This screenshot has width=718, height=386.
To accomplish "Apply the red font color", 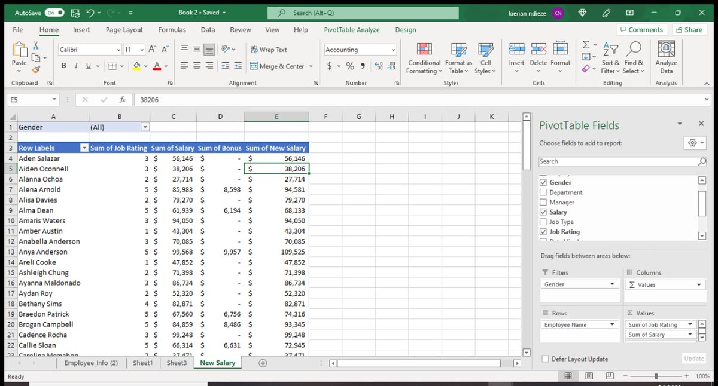I will pos(157,66).
